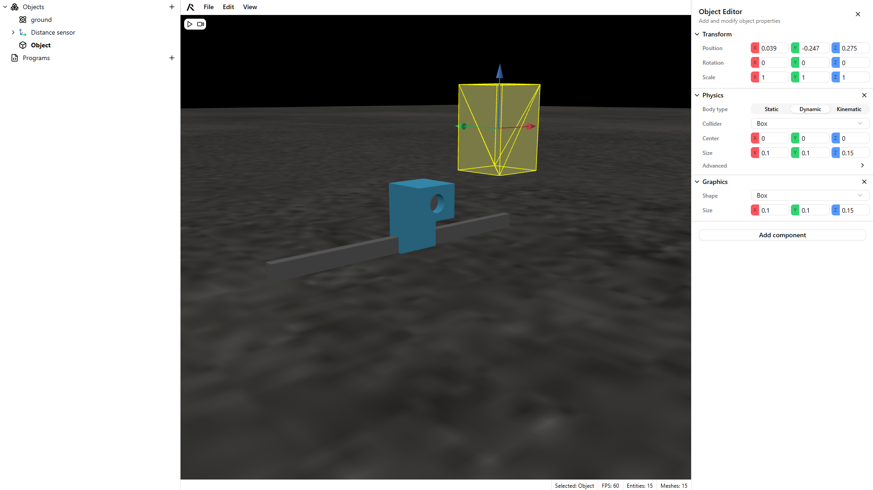The image size is (873, 490).
Task: Click the blue Z-axis gizmo arrow
Action: [500, 71]
